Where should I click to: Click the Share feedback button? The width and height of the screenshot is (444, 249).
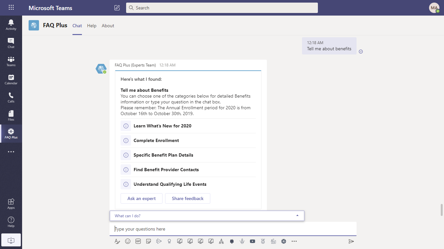tap(188, 198)
